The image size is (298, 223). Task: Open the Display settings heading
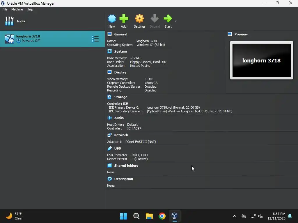(120, 72)
